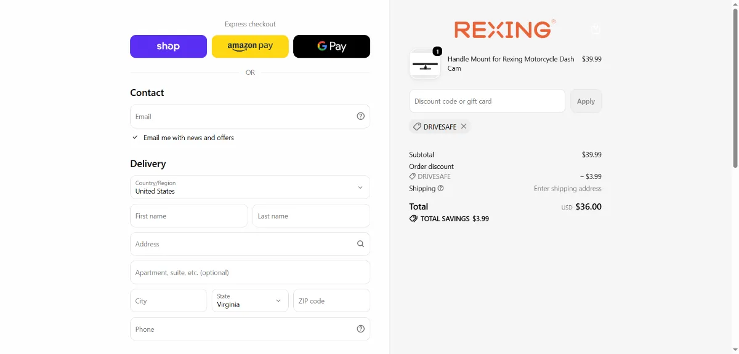Click the DRIVESAFE tag icon in chip

click(417, 127)
